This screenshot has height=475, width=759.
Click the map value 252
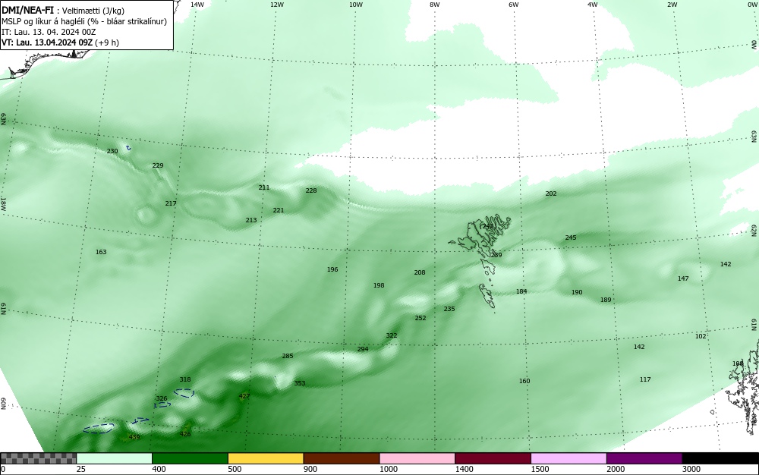pyautogui.click(x=420, y=318)
